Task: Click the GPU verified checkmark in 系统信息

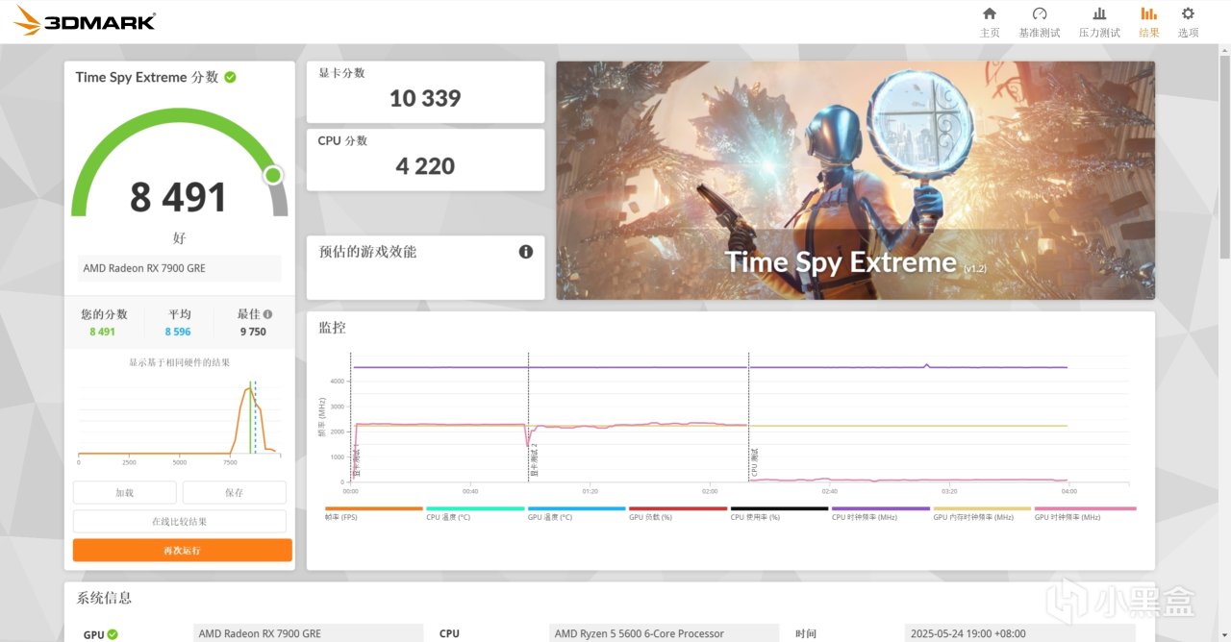Action: 113,634
